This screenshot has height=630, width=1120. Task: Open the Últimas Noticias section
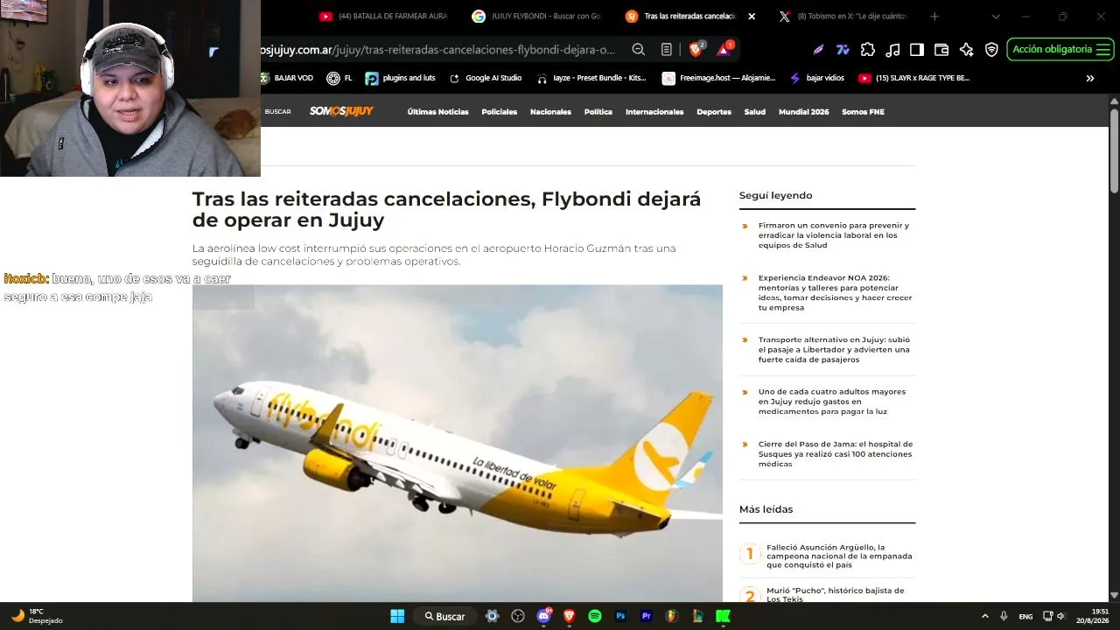437,112
